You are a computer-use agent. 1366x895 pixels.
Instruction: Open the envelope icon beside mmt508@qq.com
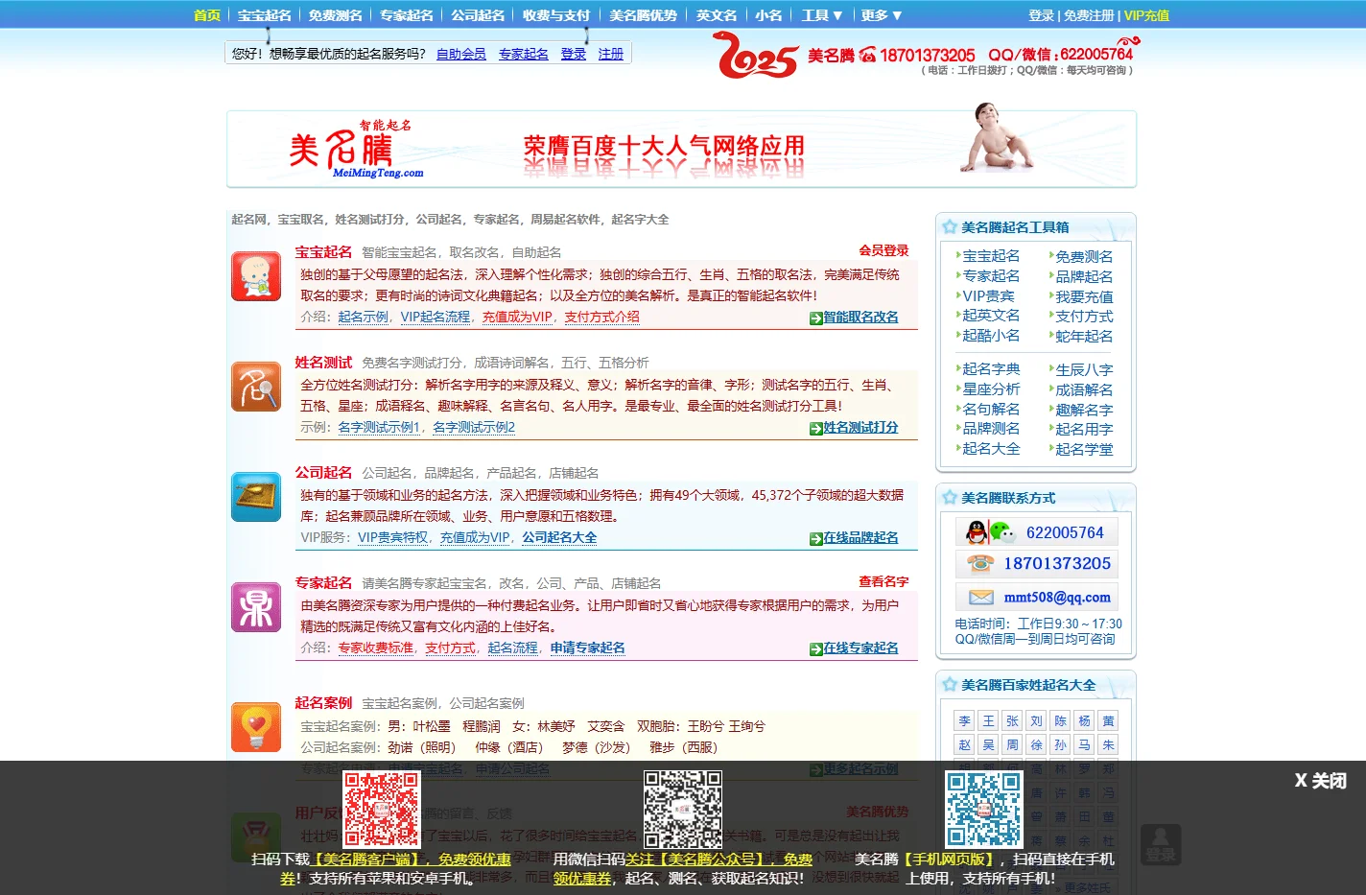[x=980, y=597]
